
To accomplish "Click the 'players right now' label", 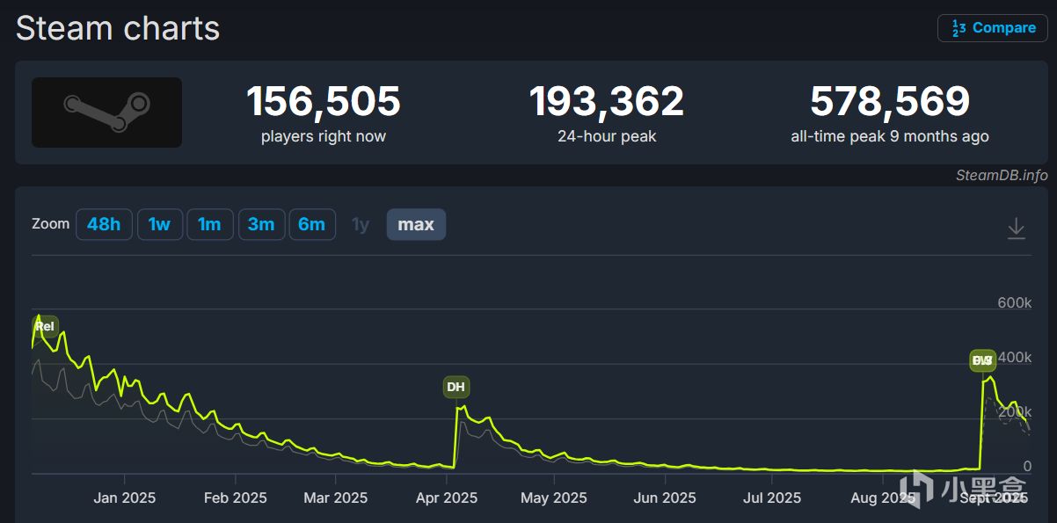I will (324, 136).
